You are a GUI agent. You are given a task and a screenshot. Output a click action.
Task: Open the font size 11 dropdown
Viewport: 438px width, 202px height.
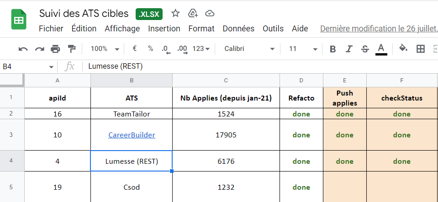pyautogui.click(x=303, y=49)
